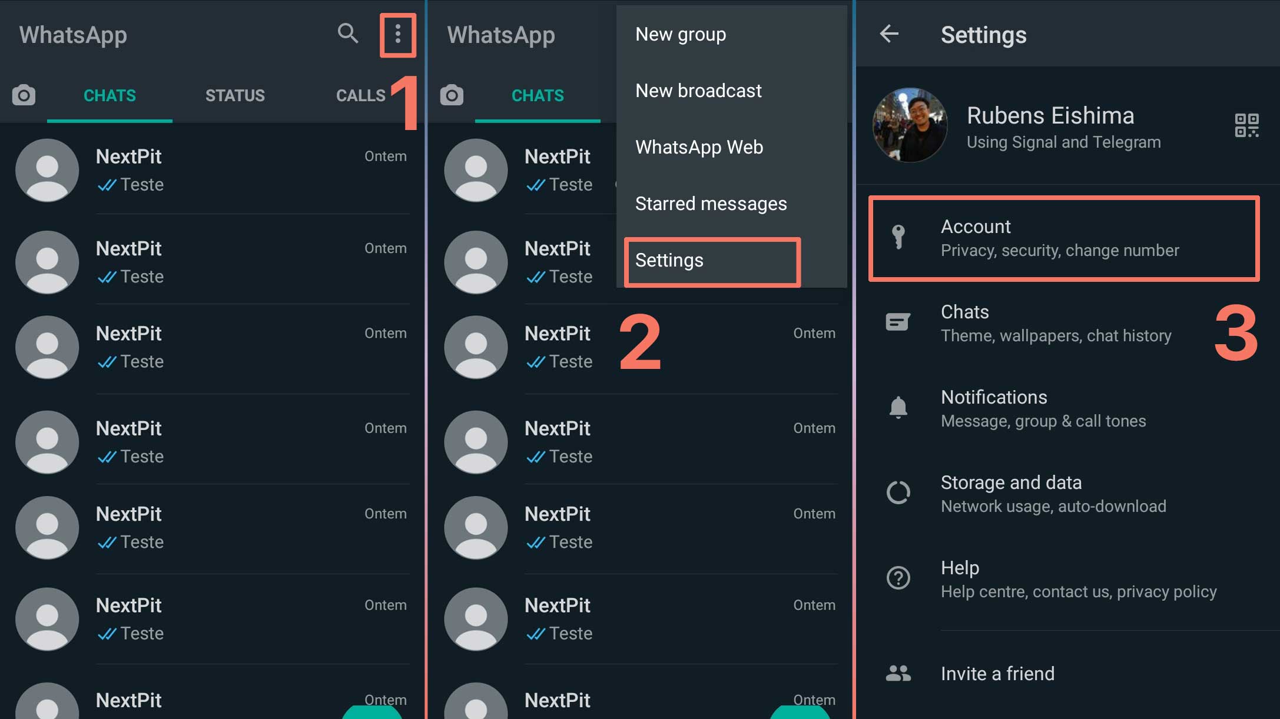Open the camera in the left panel

[x=24, y=95]
